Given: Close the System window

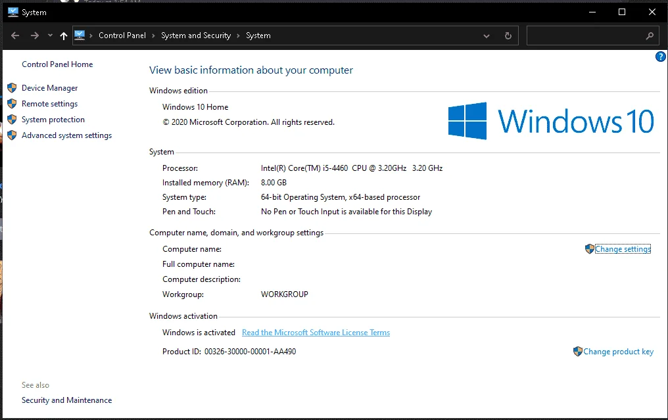Looking at the screenshot, I should [652, 12].
